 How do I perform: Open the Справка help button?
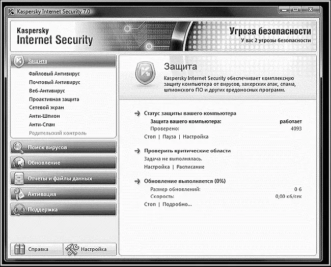37,249
